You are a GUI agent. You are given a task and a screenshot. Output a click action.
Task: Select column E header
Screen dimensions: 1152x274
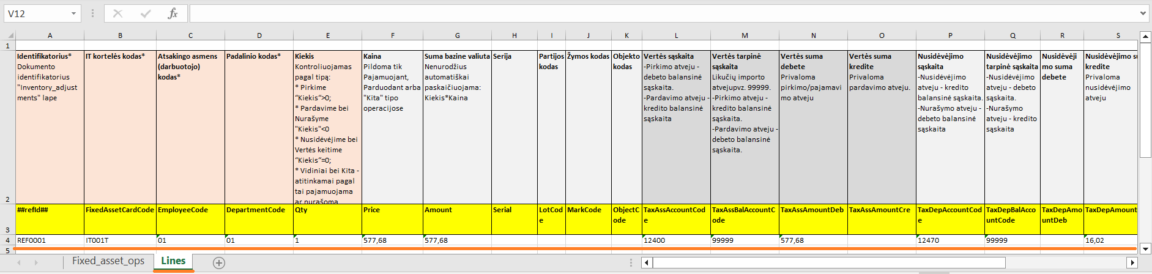[328, 35]
